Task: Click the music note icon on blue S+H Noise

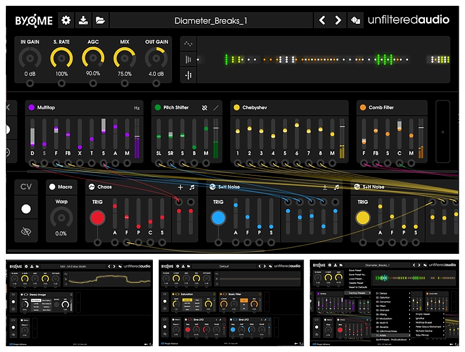Action: tap(337, 187)
